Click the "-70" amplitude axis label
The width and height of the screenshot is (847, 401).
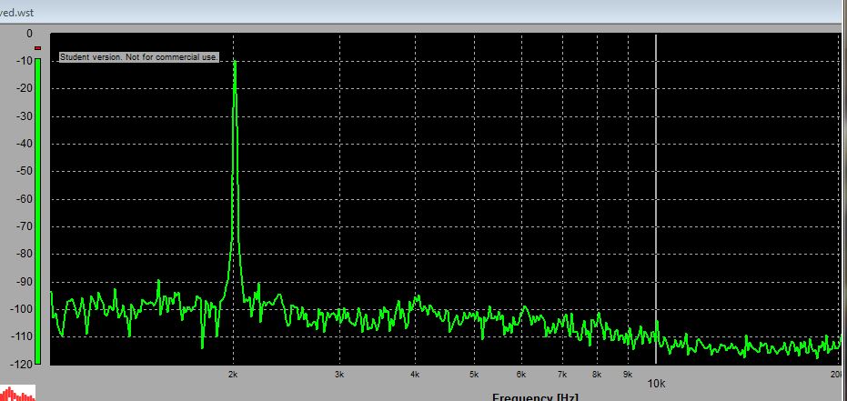click(x=25, y=226)
